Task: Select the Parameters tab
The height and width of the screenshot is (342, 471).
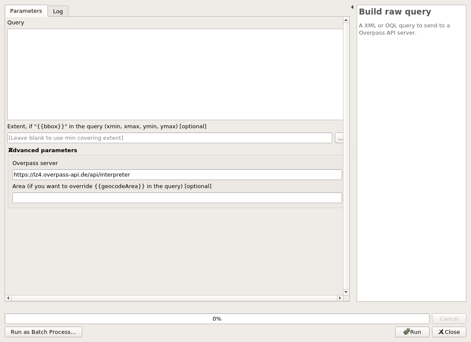Action: point(26,11)
